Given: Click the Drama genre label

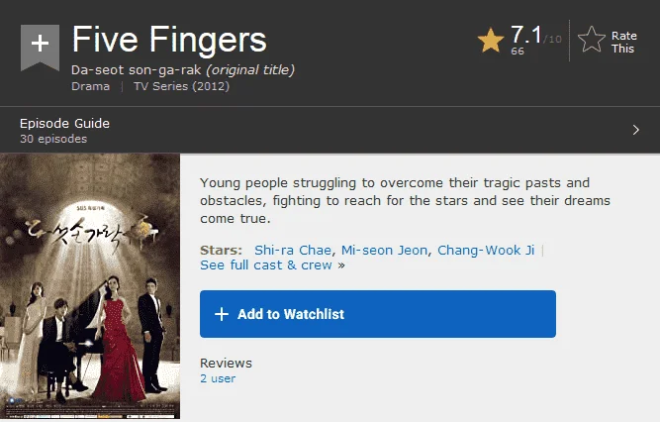Looking at the screenshot, I should [x=90, y=86].
